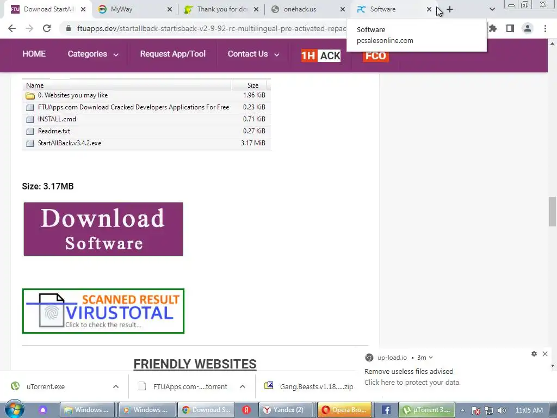557x418 pixels.
Task: Click the FCO logo link
Action: (376, 56)
